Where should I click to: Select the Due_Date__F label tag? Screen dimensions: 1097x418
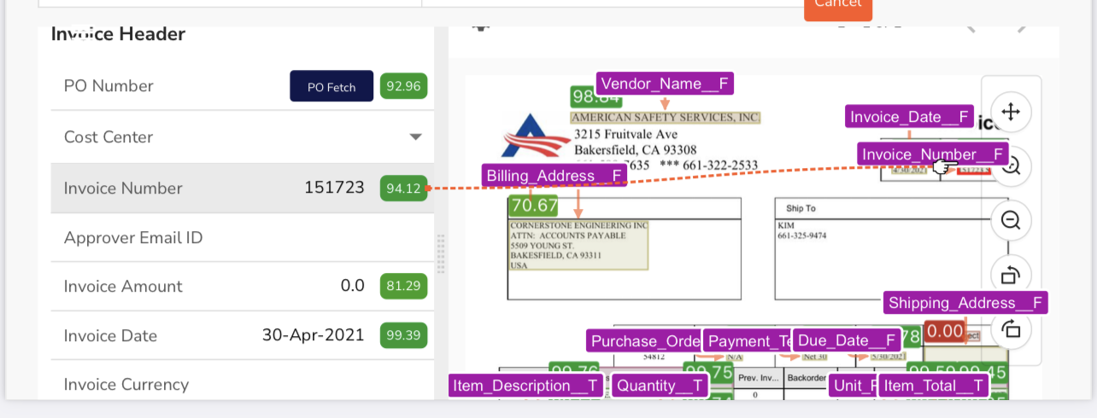pos(847,341)
